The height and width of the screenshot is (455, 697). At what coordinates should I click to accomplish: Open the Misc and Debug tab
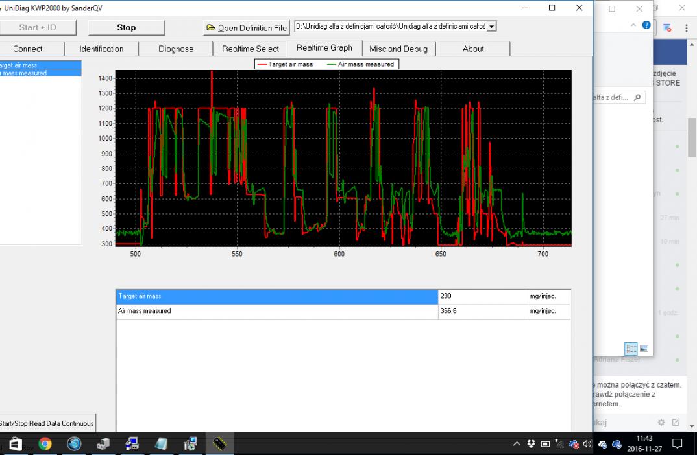(x=398, y=49)
